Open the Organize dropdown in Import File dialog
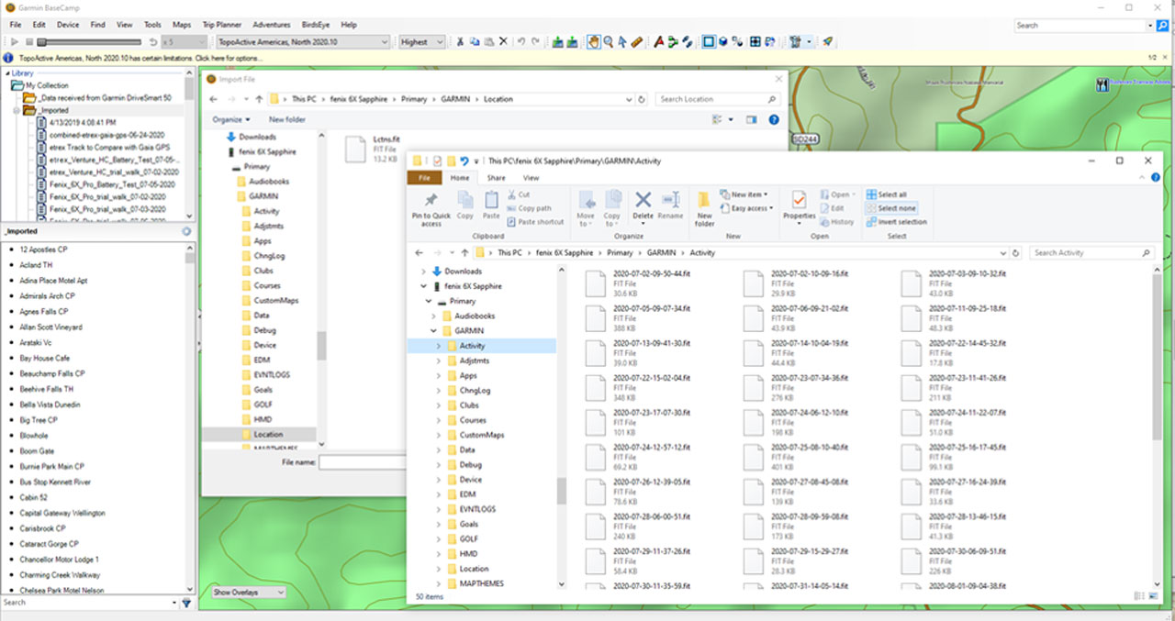The width and height of the screenshot is (1175, 621). (229, 119)
